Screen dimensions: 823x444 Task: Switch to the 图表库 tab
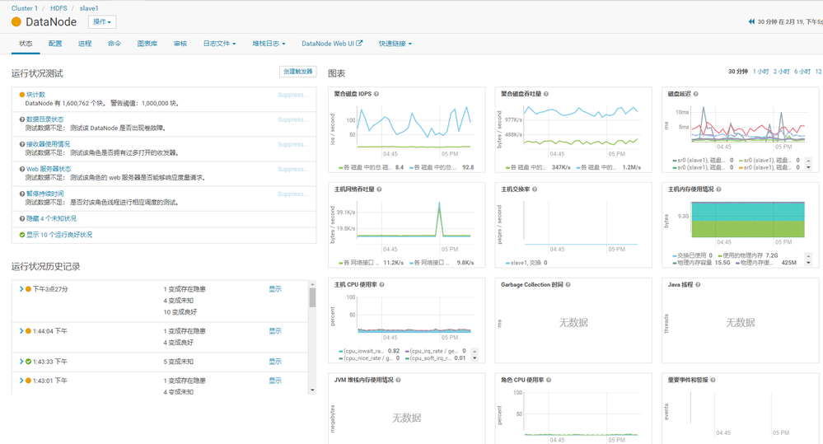point(147,44)
